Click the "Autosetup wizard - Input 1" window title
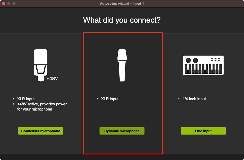Viewport: 244px width, 160px height. tap(122, 4)
